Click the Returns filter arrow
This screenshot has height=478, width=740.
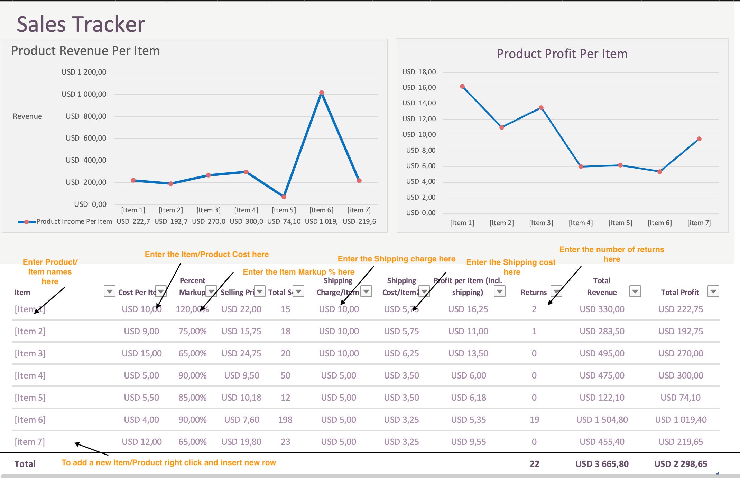(x=556, y=292)
